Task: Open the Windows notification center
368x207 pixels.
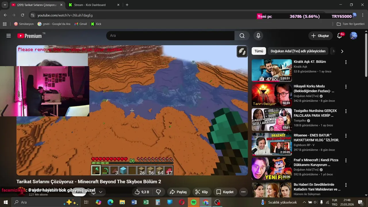Action: click(360, 202)
